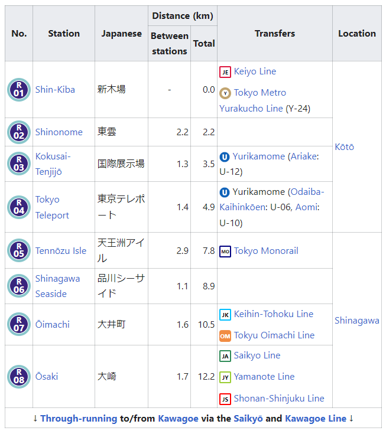Open the Saikyō link in footer row

tap(248, 419)
